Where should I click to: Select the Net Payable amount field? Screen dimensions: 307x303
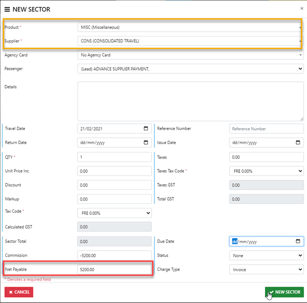tap(114, 270)
